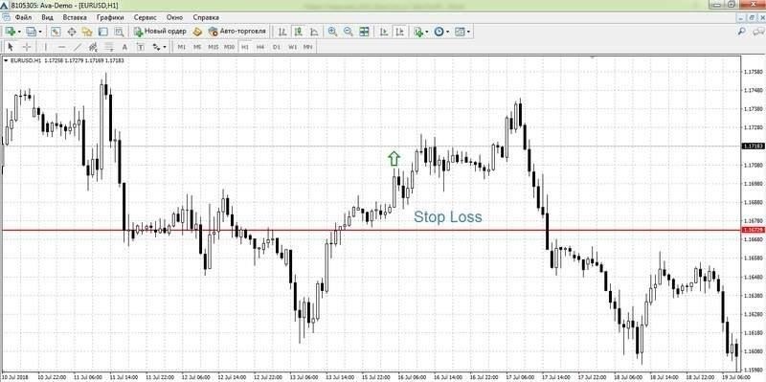Expand the indicators list dropdown

[x=427, y=32]
